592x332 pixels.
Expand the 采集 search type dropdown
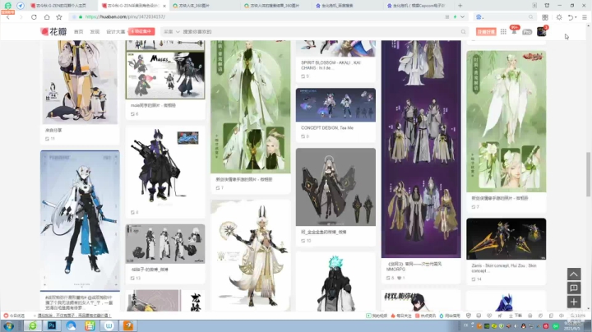click(x=172, y=32)
